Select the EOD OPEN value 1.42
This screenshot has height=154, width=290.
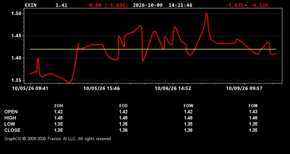coord(123,112)
